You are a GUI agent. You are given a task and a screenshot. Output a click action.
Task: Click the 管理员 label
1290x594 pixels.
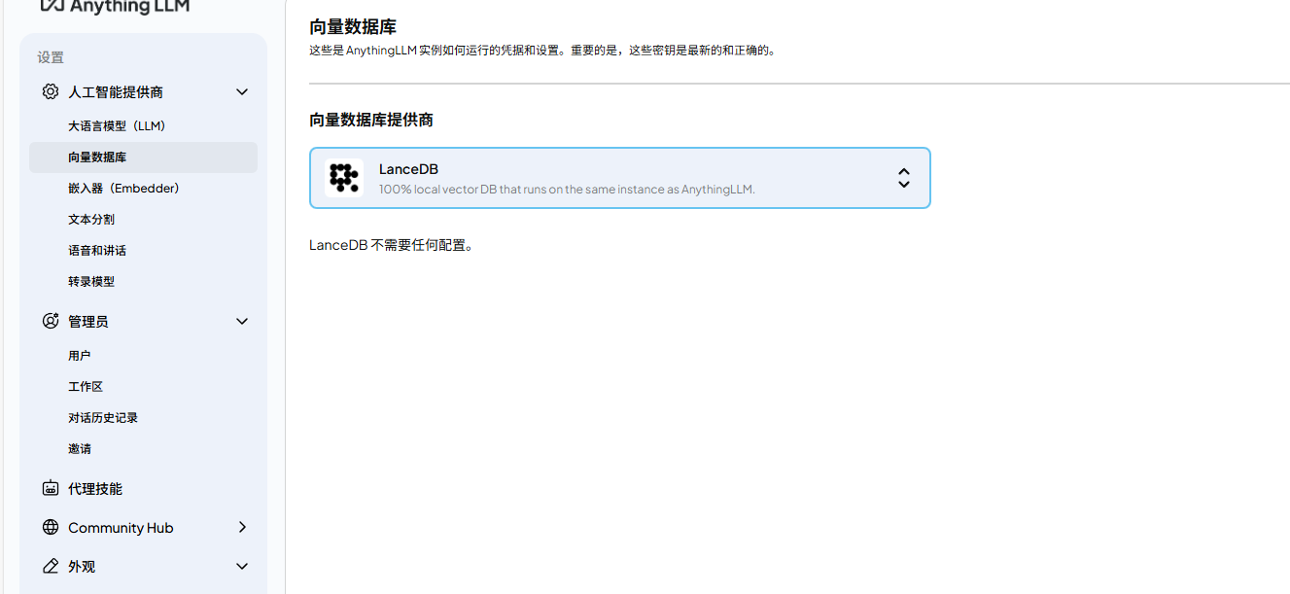click(x=88, y=321)
